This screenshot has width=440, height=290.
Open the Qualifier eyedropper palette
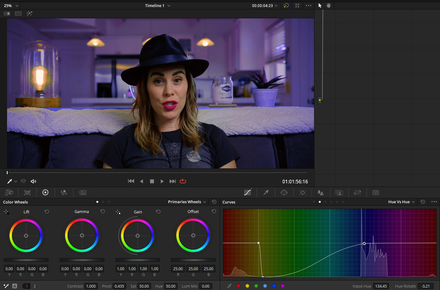click(x=266, y=192)
